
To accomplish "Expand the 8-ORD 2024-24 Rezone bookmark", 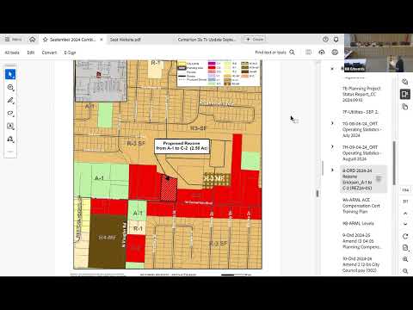I will 332,170.
